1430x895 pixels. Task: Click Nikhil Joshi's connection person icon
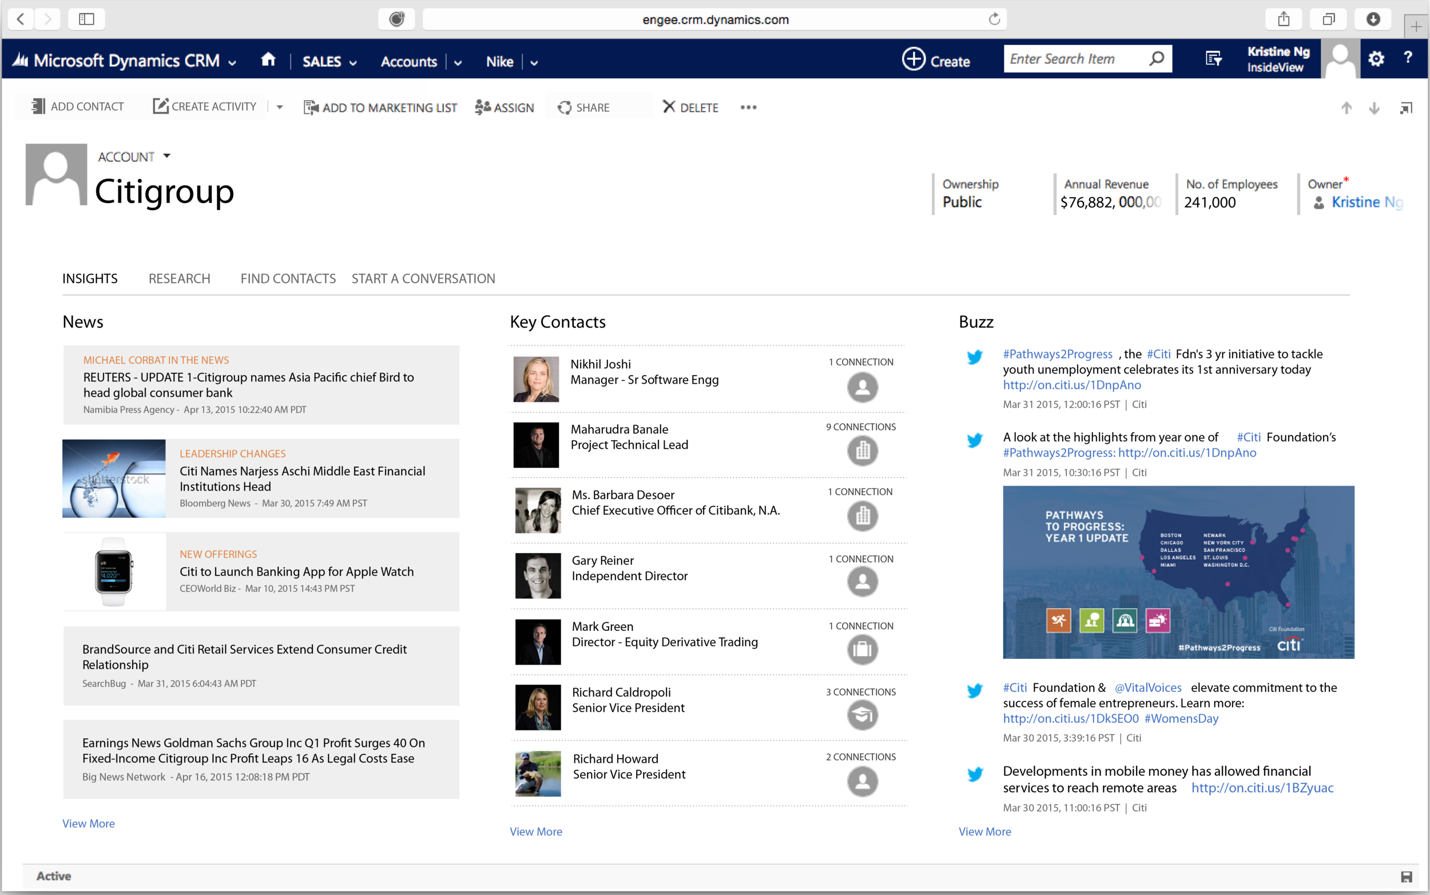(x=863, y=387)
